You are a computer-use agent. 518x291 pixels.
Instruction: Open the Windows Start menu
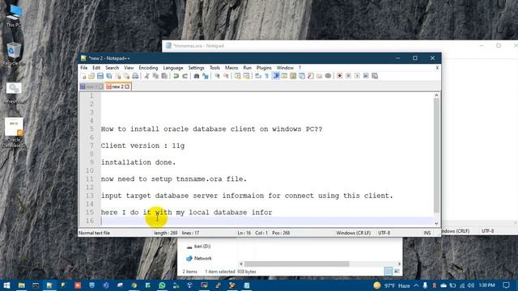pos(6,285)
